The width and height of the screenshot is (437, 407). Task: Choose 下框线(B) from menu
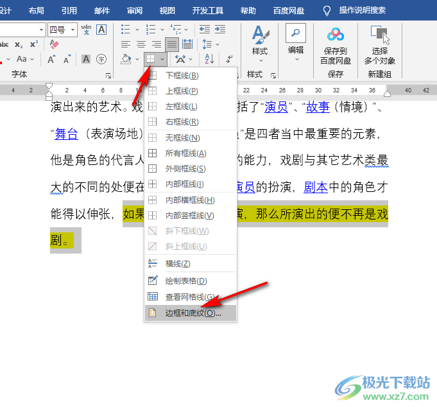pos(191,76)
